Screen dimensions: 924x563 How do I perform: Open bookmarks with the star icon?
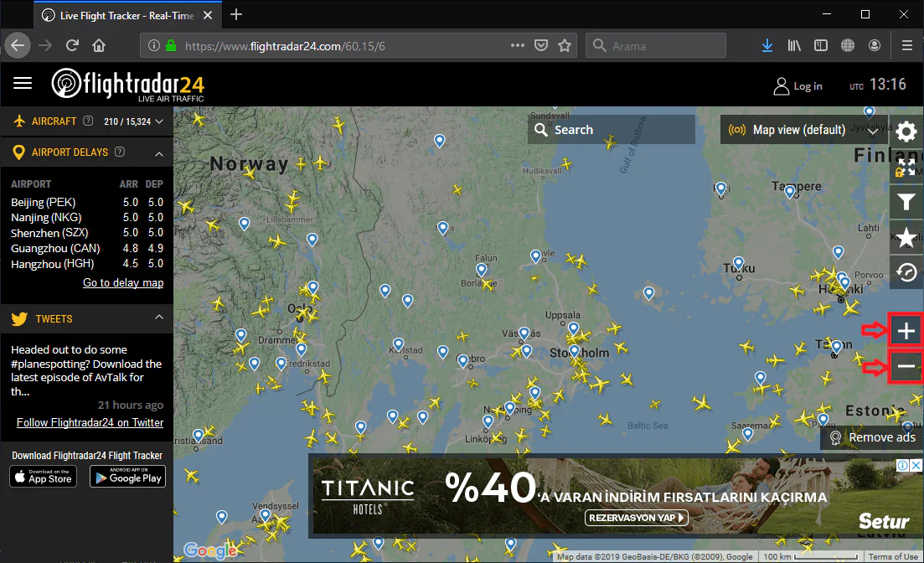point(906,237)
